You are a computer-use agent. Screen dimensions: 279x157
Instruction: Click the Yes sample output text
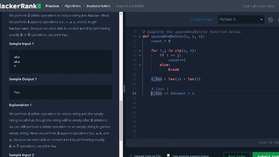(x=17, y=92)
